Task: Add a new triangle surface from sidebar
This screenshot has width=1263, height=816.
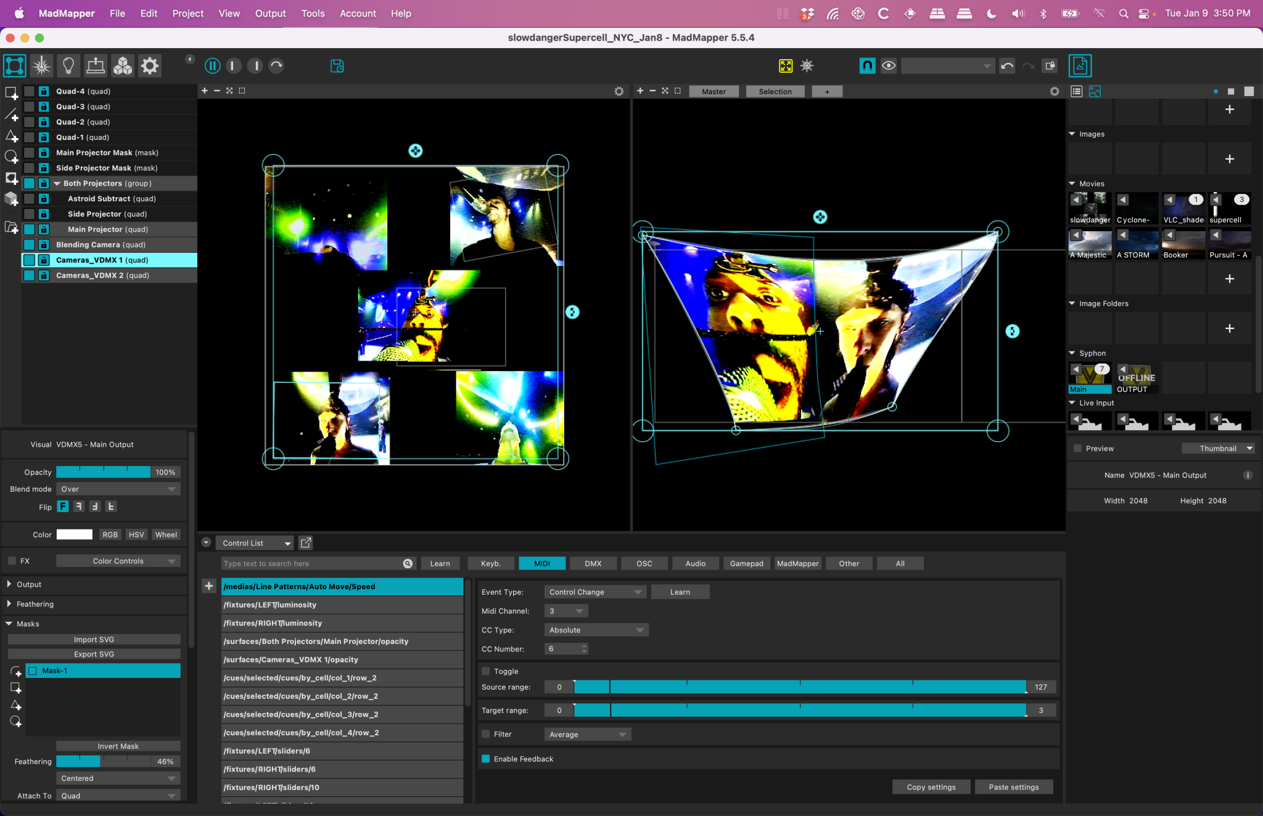Action: (11, 137)
